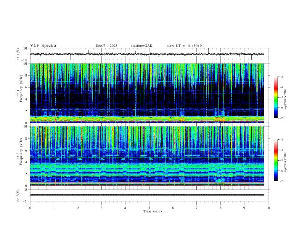Click the ch.1 'Frequency (kHz)' axis label

point(21,89)
